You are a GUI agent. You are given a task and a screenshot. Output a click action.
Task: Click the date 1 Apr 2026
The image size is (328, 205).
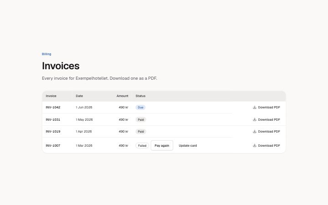pyautogui.click(x=84, y=131)
